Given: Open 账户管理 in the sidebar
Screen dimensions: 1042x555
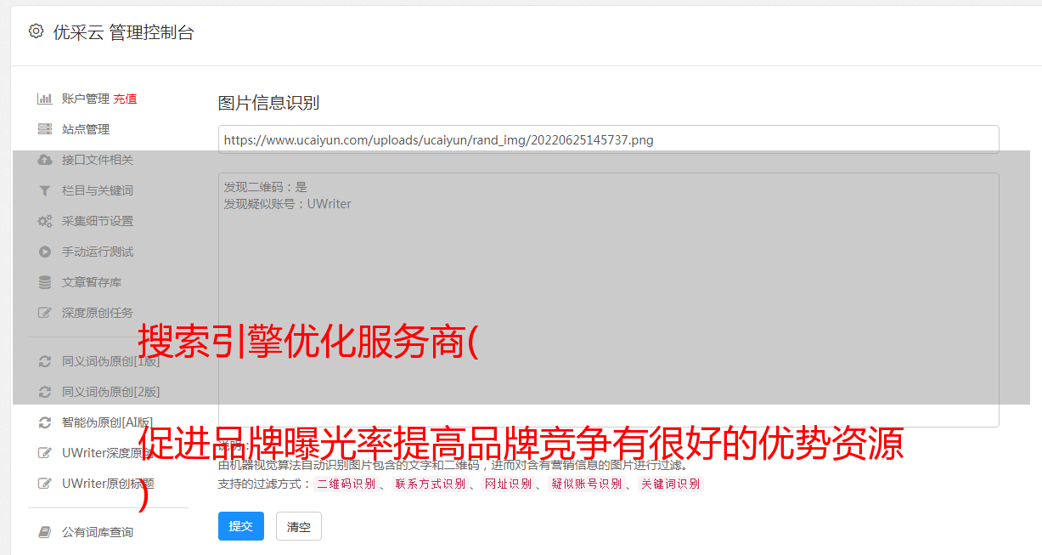Looking at the screenshot, I should (x=86, y=99).
